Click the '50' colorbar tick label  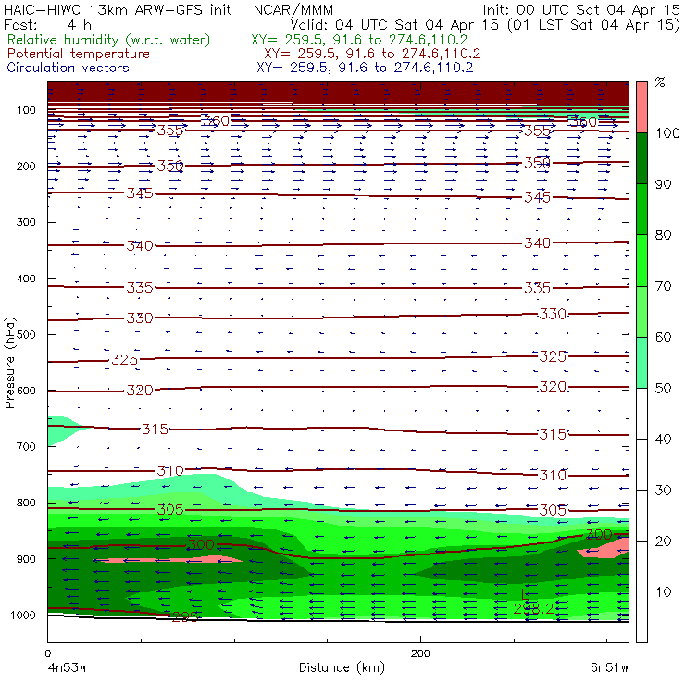[663, 388]
